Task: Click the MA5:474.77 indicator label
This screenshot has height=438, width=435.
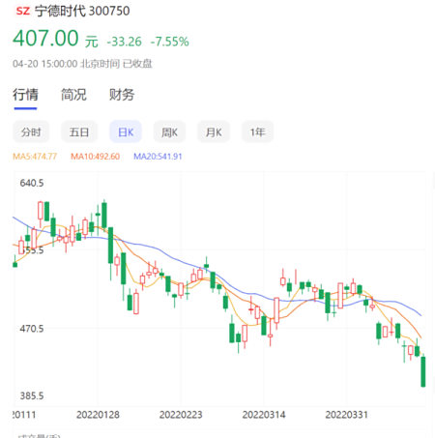Action: 35,157
